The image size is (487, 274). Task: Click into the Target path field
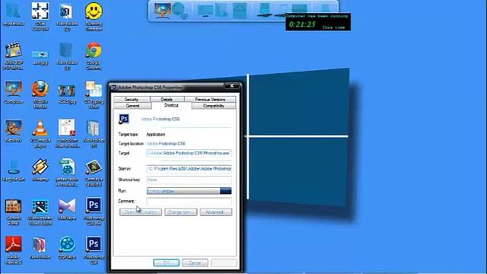coord(189,153)
